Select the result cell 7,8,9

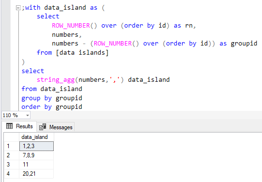click(x=36, y=155)
